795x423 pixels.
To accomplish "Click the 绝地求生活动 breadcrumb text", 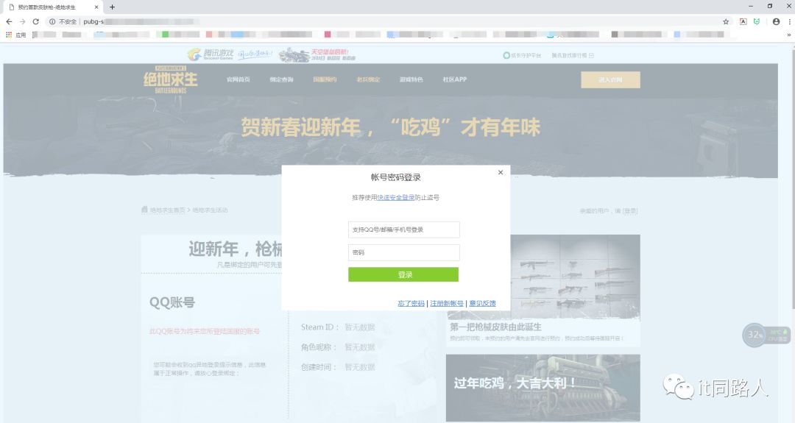I will [210, 210].
